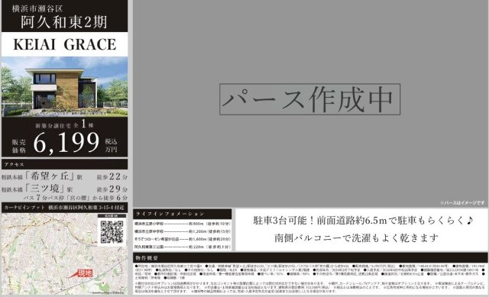
Task: Click the QR code on the map
Action: coord(112,232)
